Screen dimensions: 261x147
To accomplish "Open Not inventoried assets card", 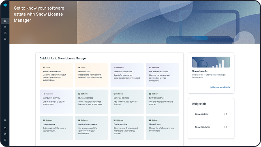I will [x=163, y=75].
